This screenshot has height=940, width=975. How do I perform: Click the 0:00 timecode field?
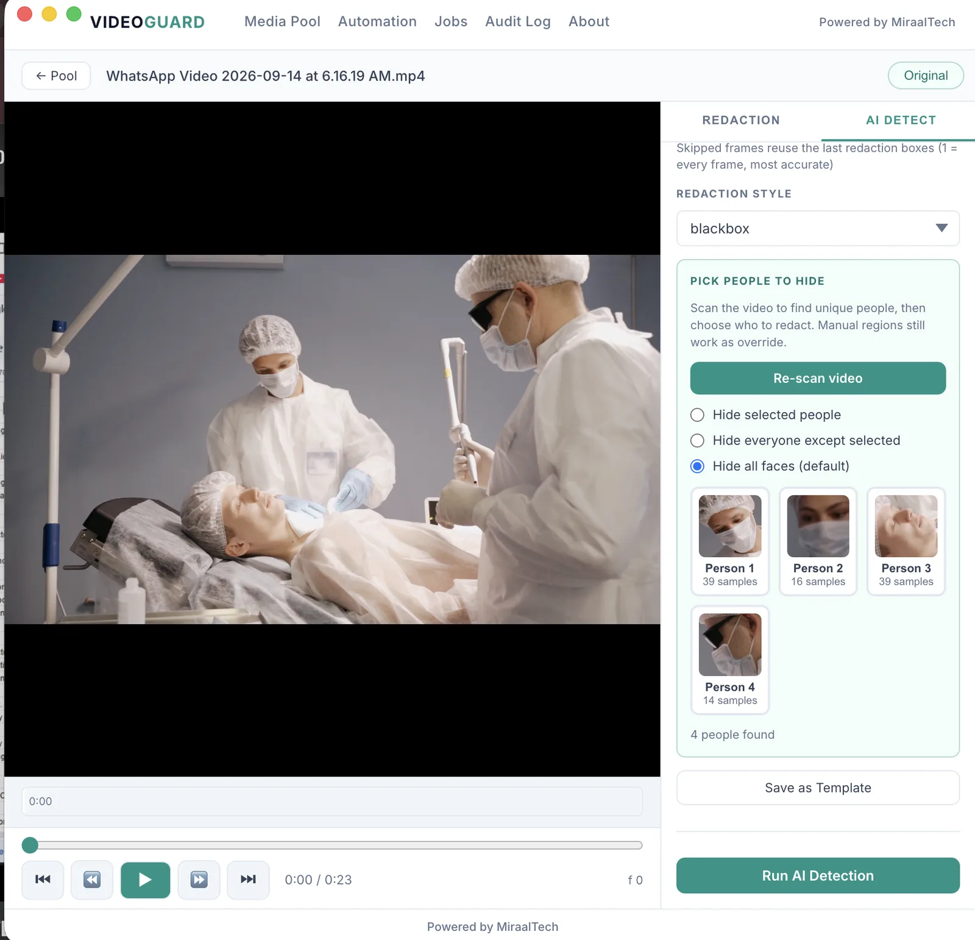pos(332,801)
